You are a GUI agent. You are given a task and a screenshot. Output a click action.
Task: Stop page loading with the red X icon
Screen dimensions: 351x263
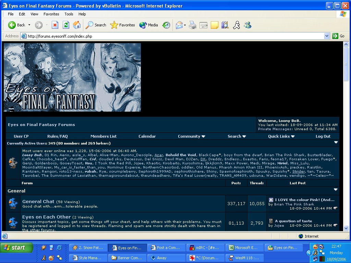point(55,25)
